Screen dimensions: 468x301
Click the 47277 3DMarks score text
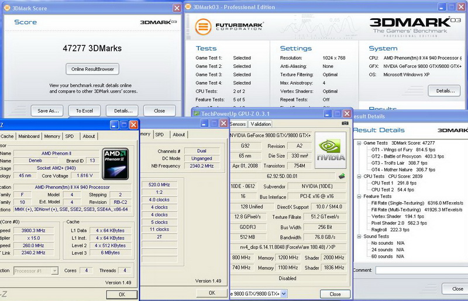(92, 48)
